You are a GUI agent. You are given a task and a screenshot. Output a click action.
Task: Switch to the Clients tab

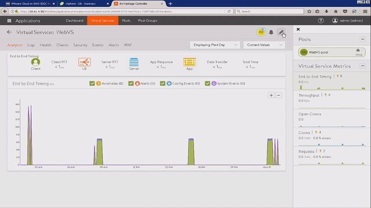click(x=62, y=45)
